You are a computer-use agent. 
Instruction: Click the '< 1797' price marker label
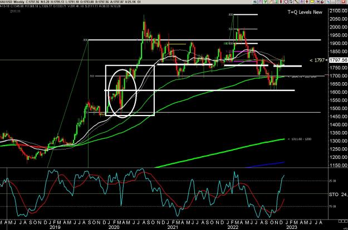pos(317,60)
